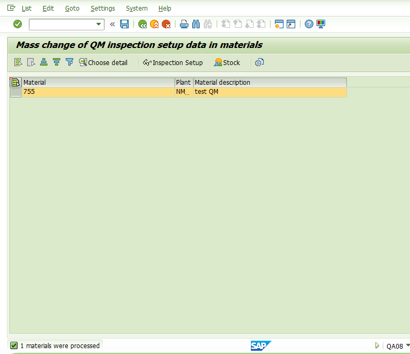Click the Find binoculars icon
The height and width of the screenshot is (354, 410).
(196, 24)
